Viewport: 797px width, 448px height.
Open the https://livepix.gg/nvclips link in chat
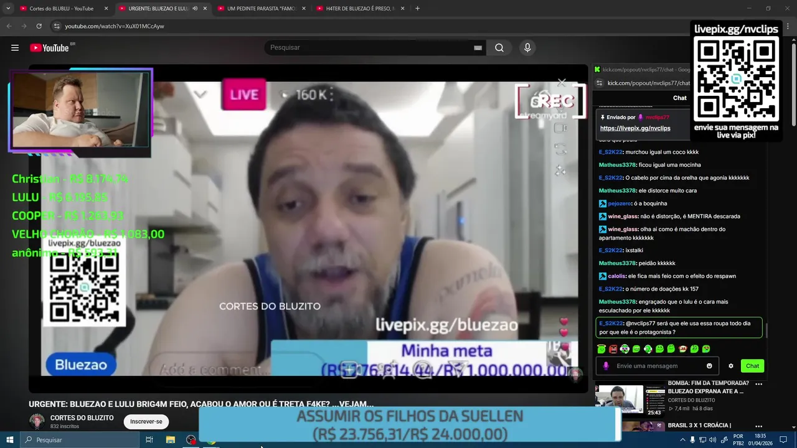point(635,128)
